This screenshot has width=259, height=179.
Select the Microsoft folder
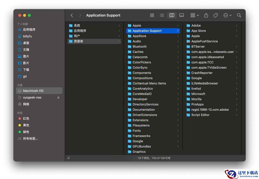(212, 94)
